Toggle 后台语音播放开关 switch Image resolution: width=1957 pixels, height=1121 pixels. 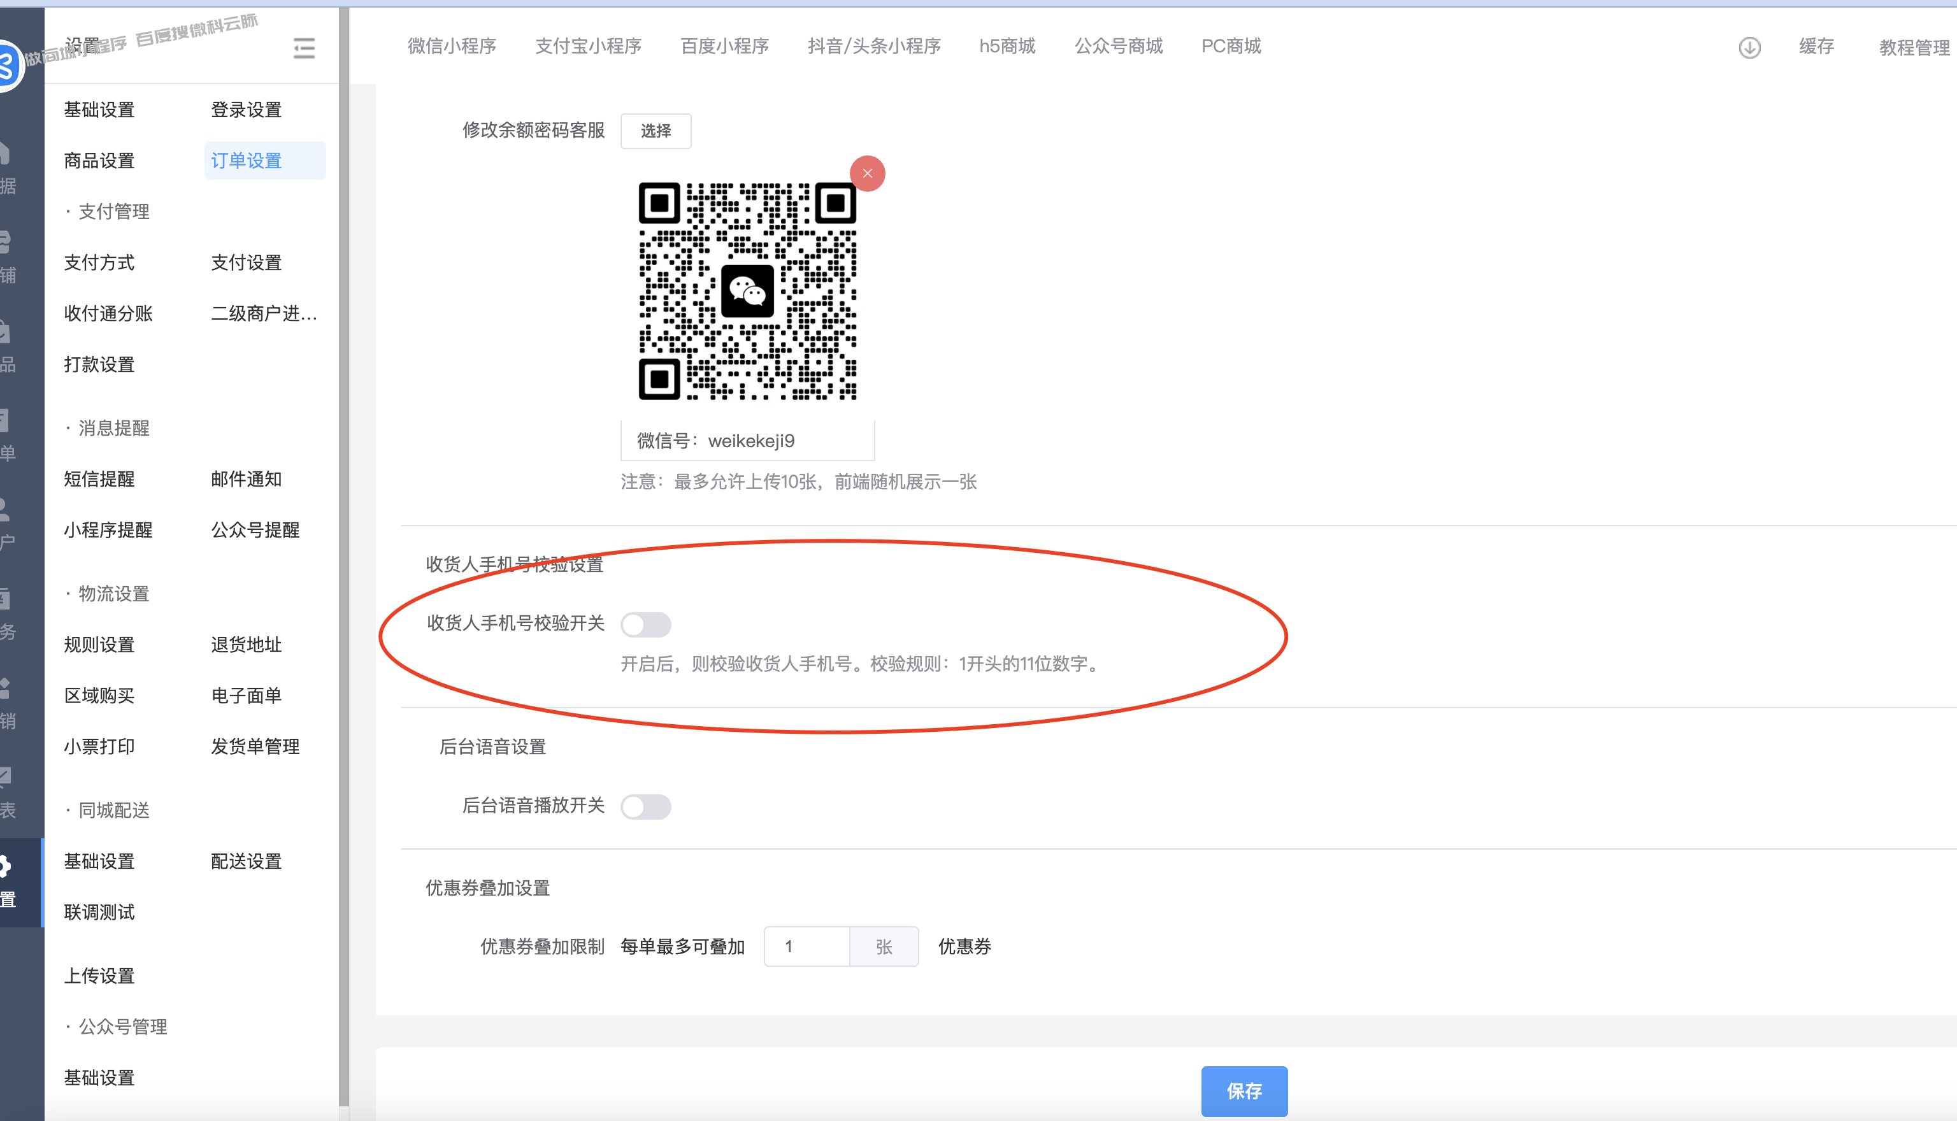[646, 807]
